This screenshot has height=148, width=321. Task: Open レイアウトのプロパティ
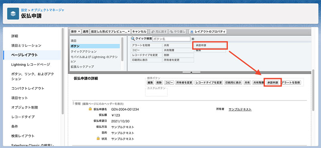[x=207, y=32]
